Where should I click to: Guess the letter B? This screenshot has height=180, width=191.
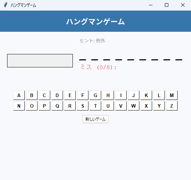pos(32,95)
